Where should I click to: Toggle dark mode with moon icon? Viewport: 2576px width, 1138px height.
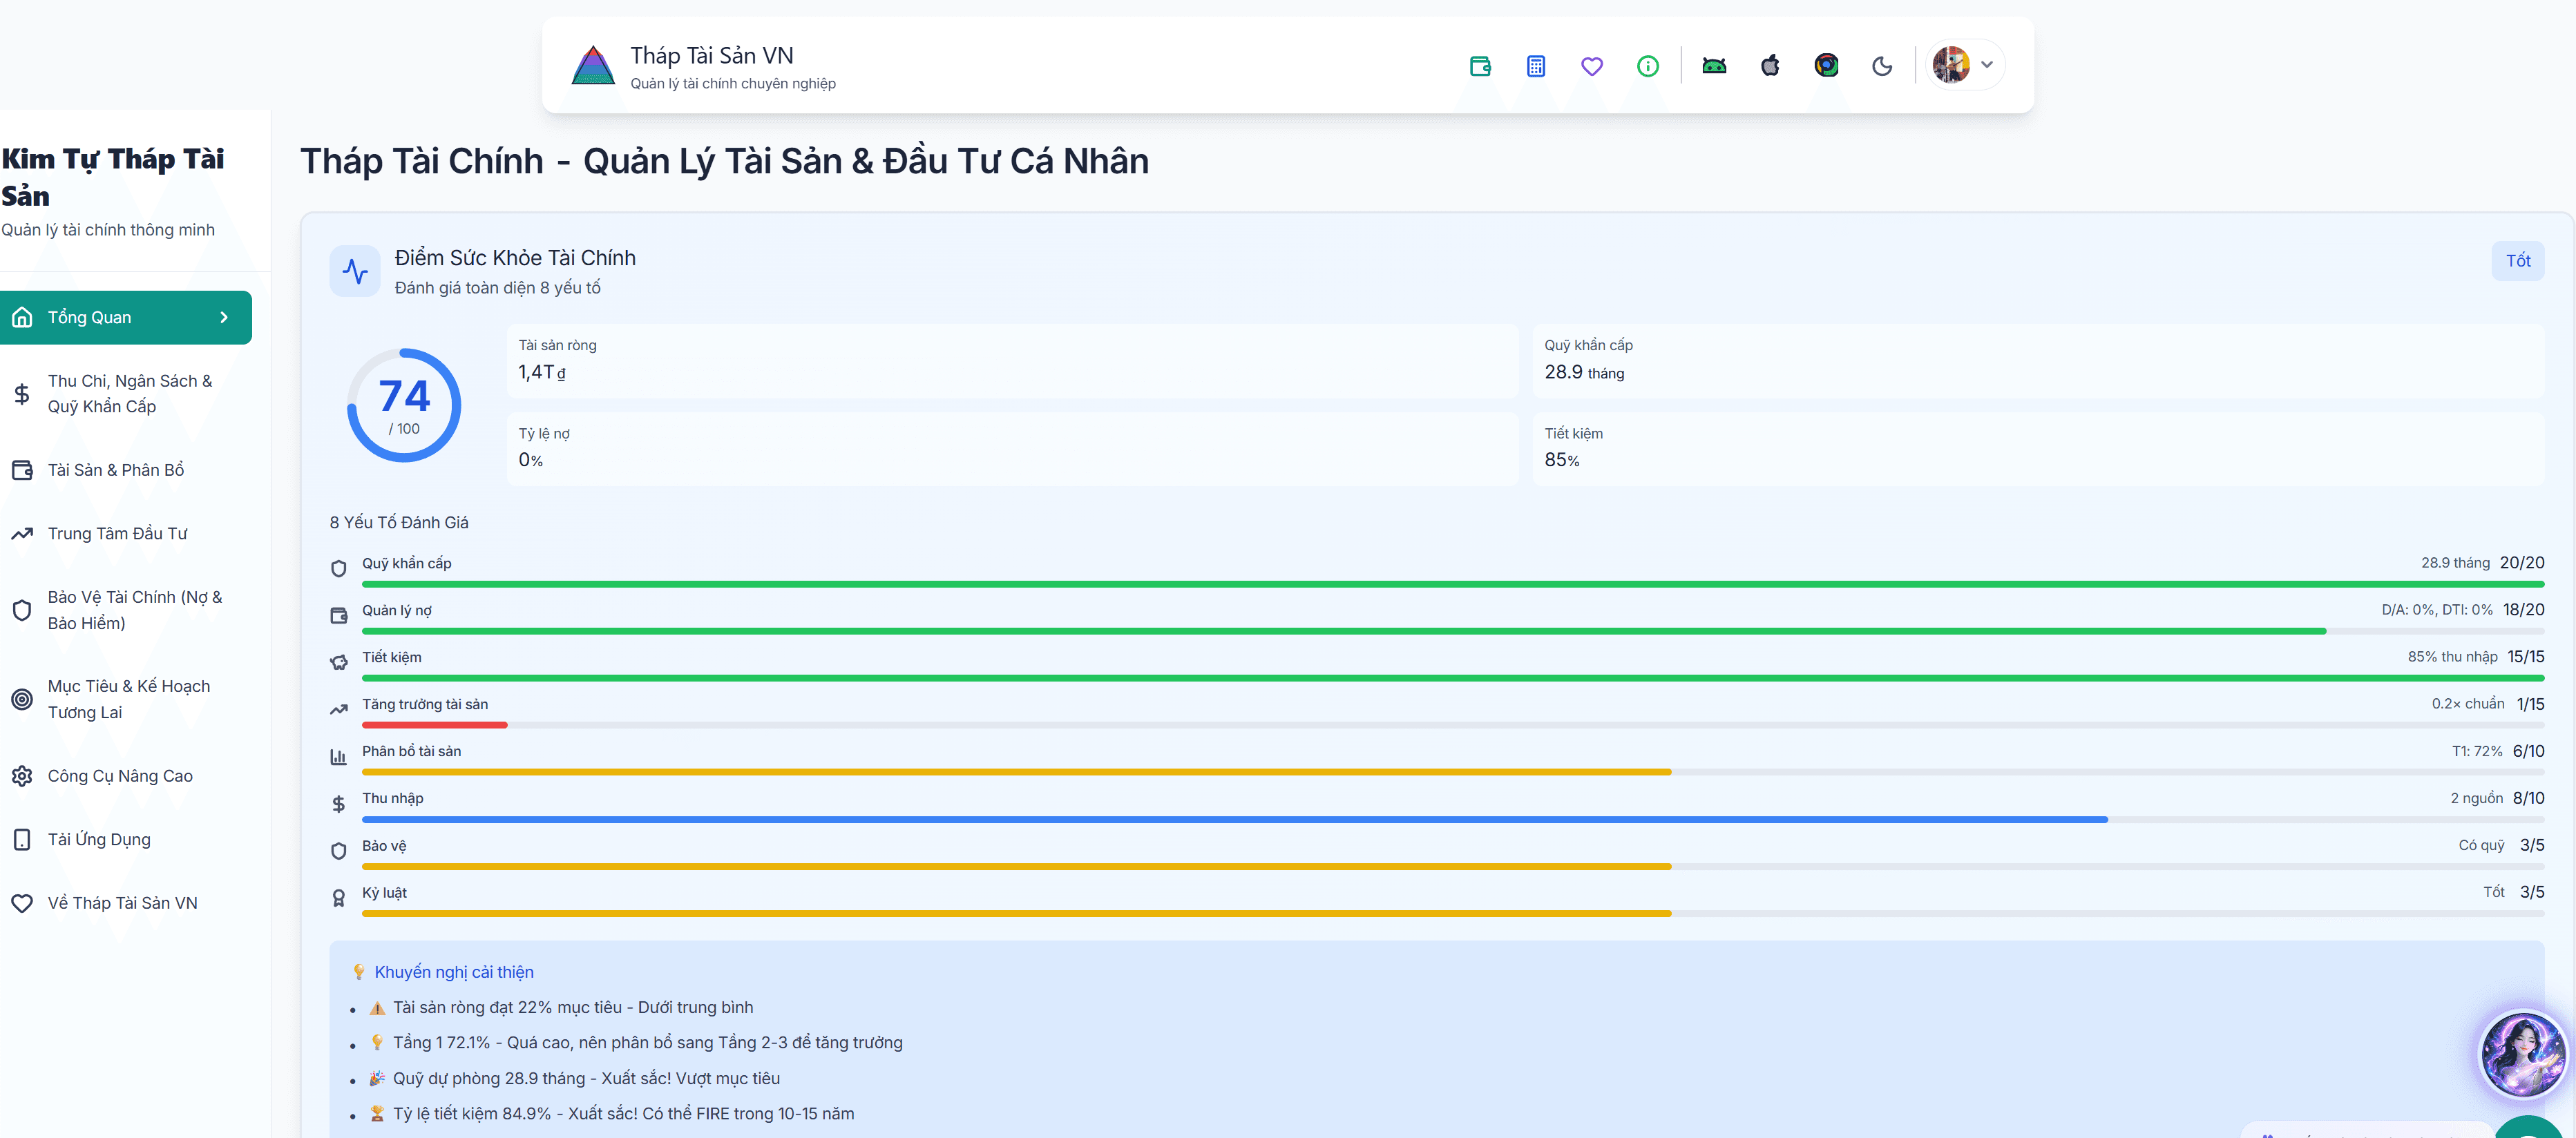1882,66
